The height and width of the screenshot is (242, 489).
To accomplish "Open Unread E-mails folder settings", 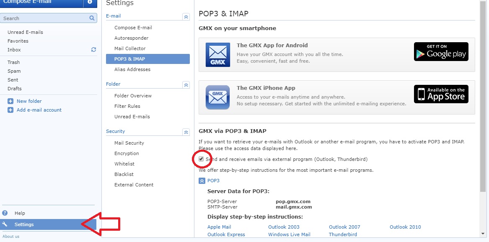I will [132, 117].
